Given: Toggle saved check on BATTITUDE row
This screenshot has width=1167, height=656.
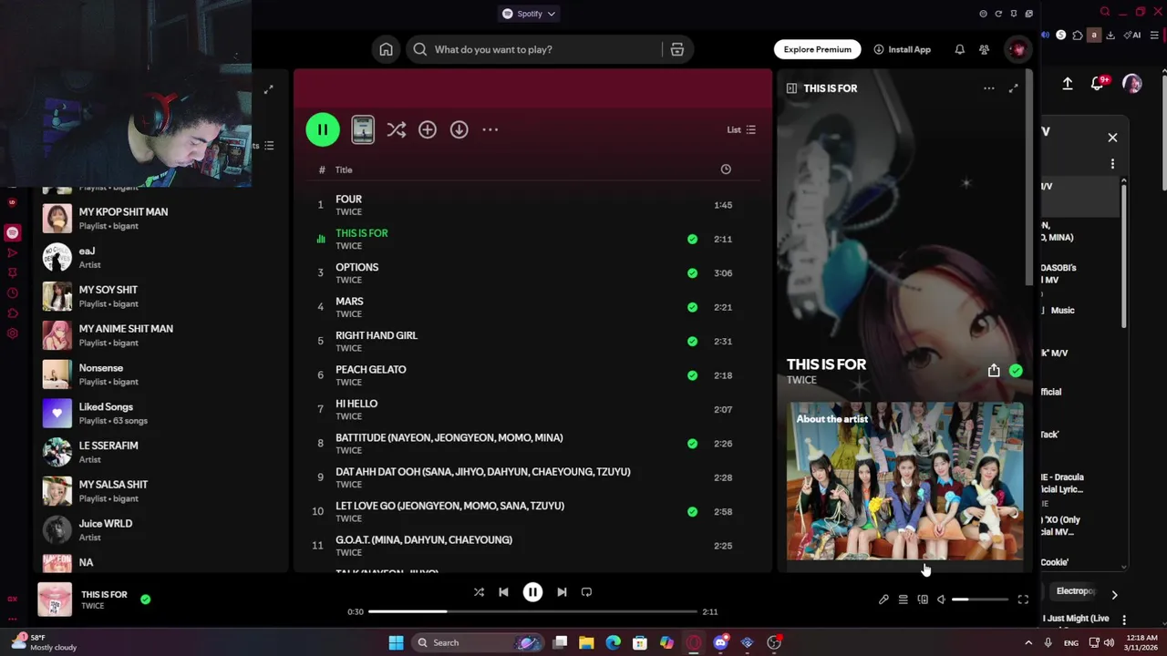Looking at the screenshot, I should [692, 444].
